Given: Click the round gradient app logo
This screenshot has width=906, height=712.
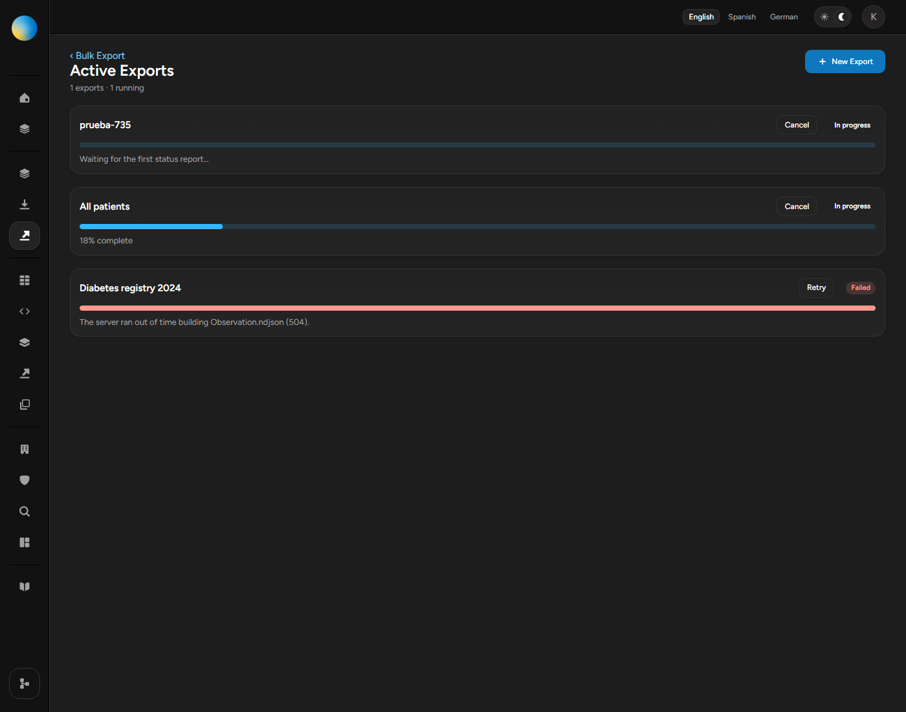Looking at the screenshot, I should coord(25,28).
